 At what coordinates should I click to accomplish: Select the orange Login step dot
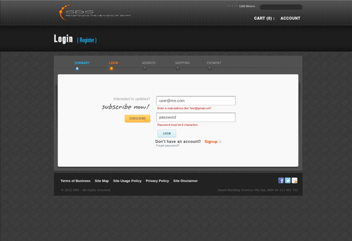[x=112, y=69]
